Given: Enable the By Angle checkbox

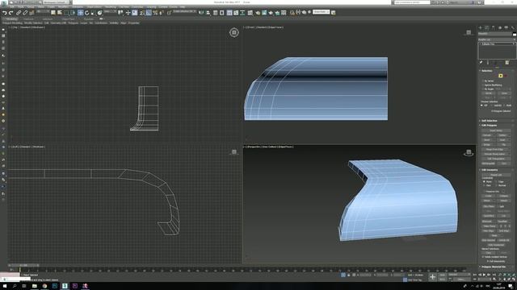Looking at the screenshot, I should pyautogui.click(x=483, y=89).
